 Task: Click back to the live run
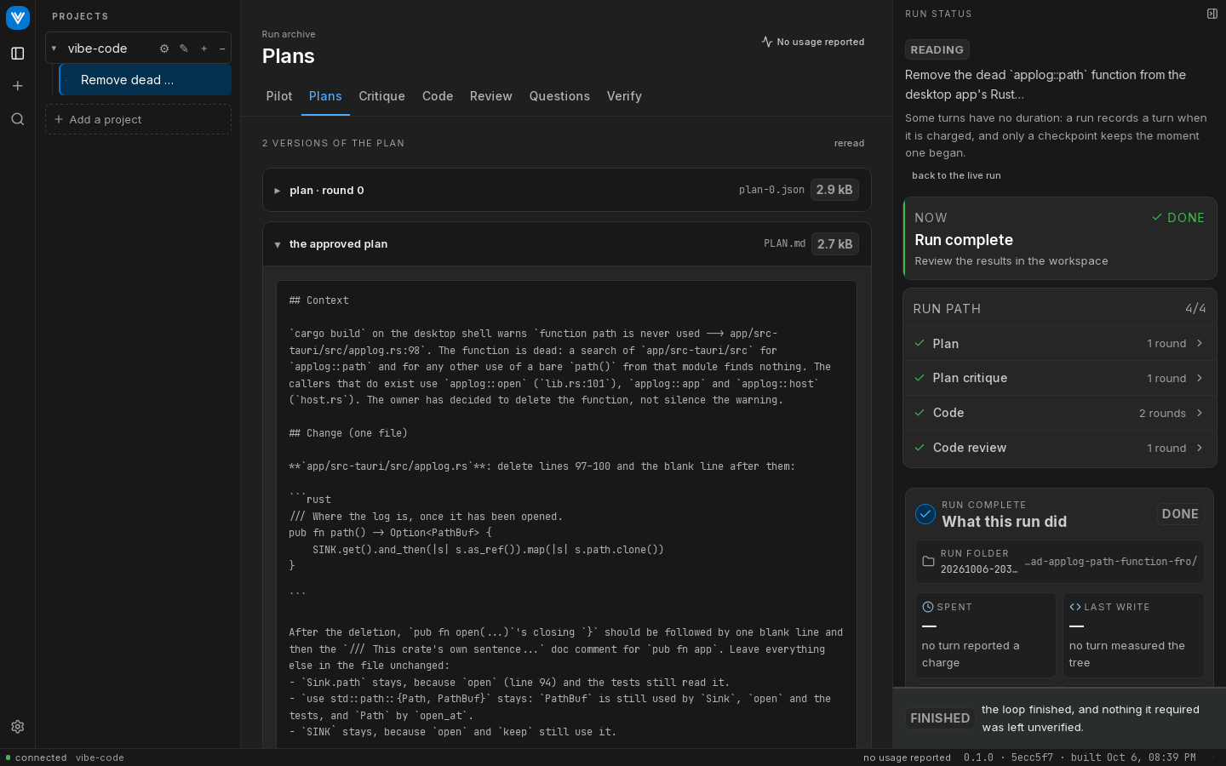956,175
